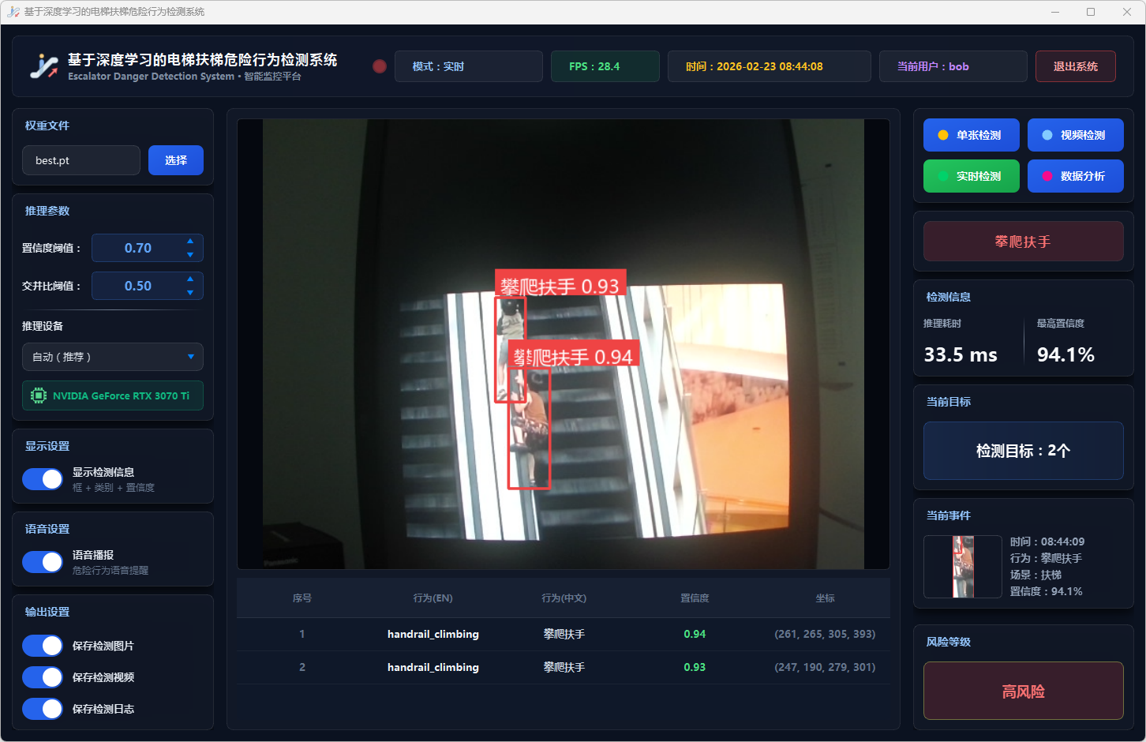
Task: Click the red recording status indicator dot
Action: 380,66
